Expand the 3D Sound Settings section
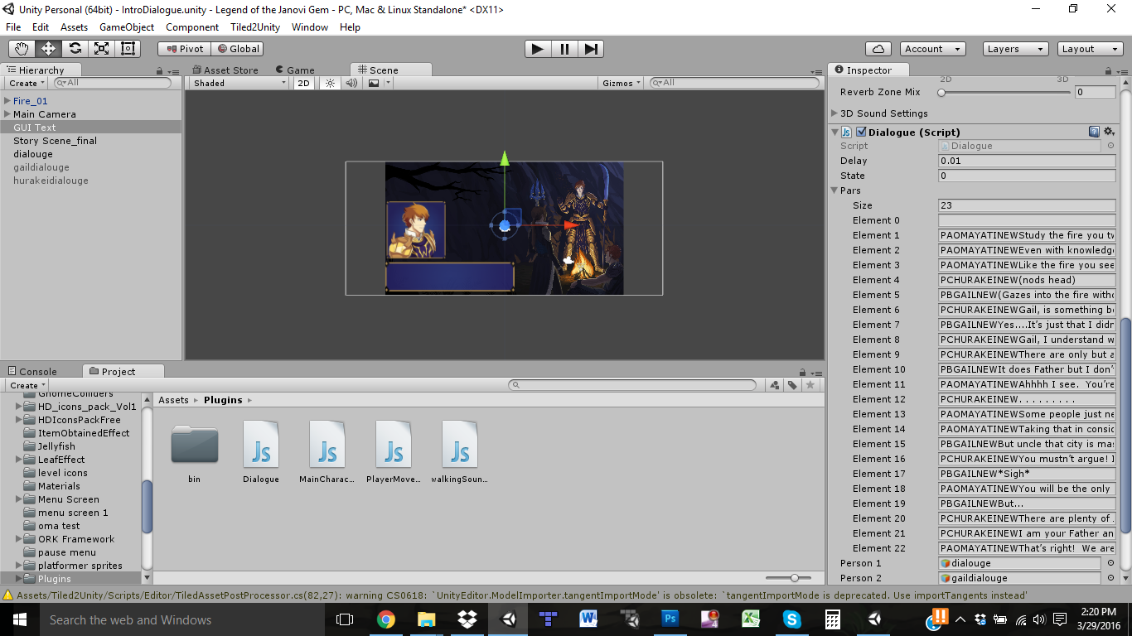The width and height of the screenshot is (1132, 636). click(x=834, y=113)
